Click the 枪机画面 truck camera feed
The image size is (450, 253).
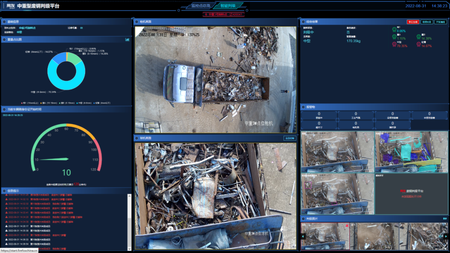pyautogui.click(x=215, y=79)
